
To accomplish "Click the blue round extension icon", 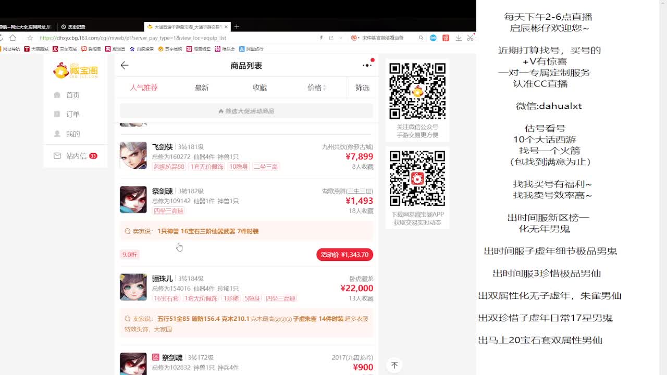I will [x=433, y=37].
